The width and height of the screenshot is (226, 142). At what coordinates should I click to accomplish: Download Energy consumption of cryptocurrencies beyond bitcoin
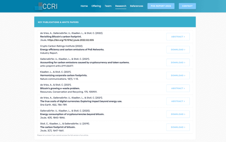(178, 114)
